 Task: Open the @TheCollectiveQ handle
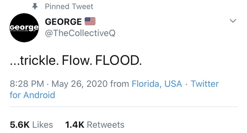click(80, 33)
